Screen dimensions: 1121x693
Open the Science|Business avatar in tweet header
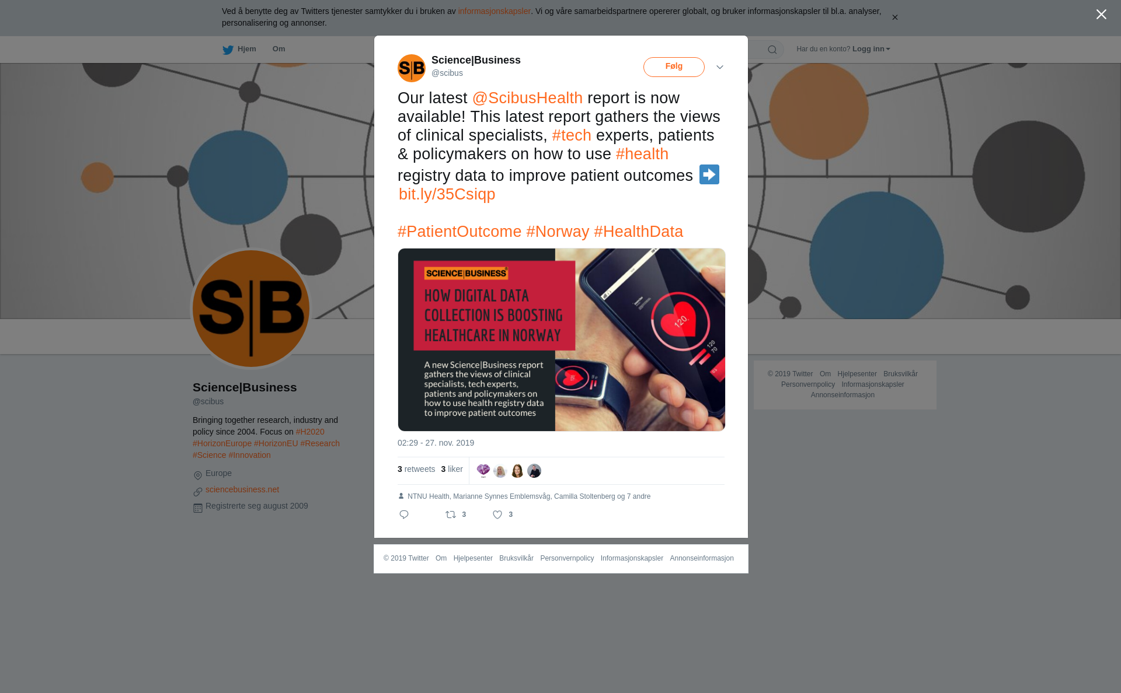(x=412, y=68)
